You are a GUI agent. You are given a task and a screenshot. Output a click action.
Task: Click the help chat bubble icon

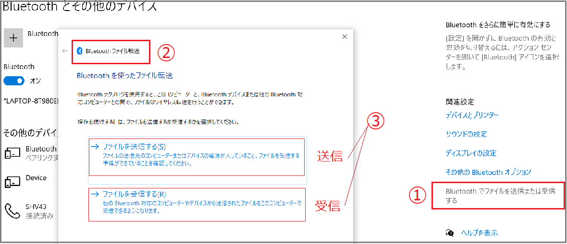point(450,233)
